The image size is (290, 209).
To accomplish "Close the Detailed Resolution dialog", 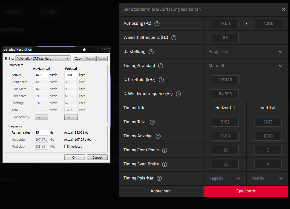I will 105,50.
